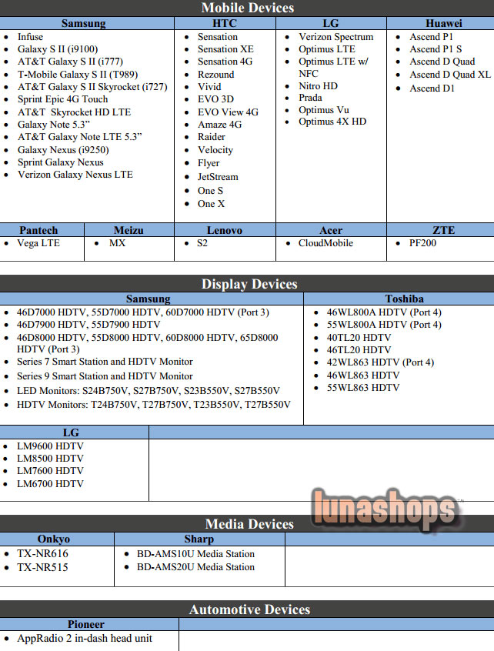Click 'T-Mobile Galaxy S II (T989)' text

pyautogui.click(x=78, y=75)
